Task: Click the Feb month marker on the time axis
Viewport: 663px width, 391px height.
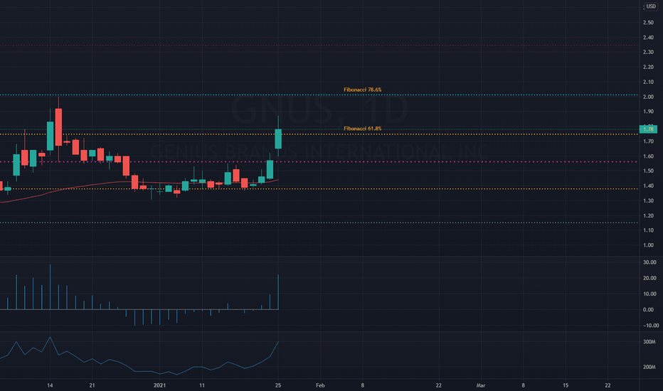Action: pos(320,385)
